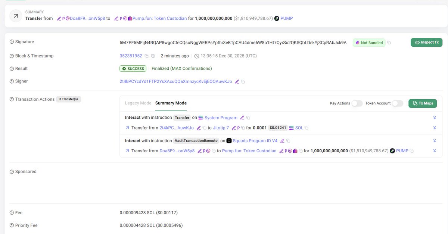
Task: Click the clock history icon next to block number
Action: [x=153, y=56]
